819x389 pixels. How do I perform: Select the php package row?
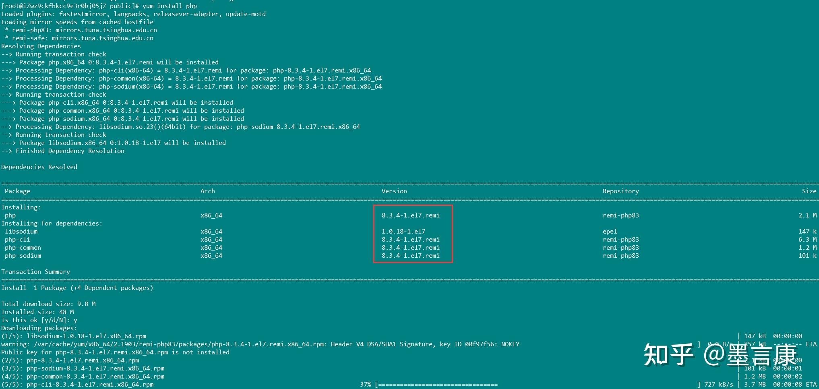point(10,215)
